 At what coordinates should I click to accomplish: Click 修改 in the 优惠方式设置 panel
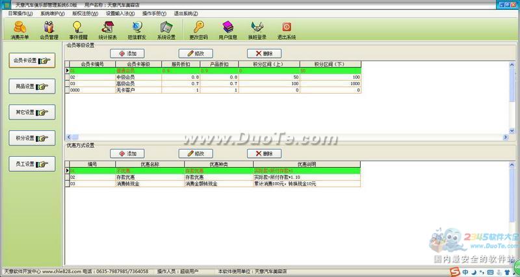coord(196,153)
